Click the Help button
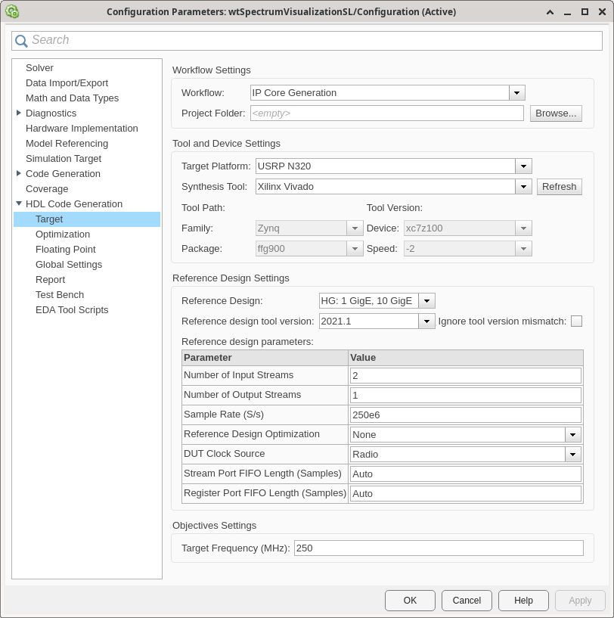This screenshot has height=618, width=614. (x=523, y=600)
